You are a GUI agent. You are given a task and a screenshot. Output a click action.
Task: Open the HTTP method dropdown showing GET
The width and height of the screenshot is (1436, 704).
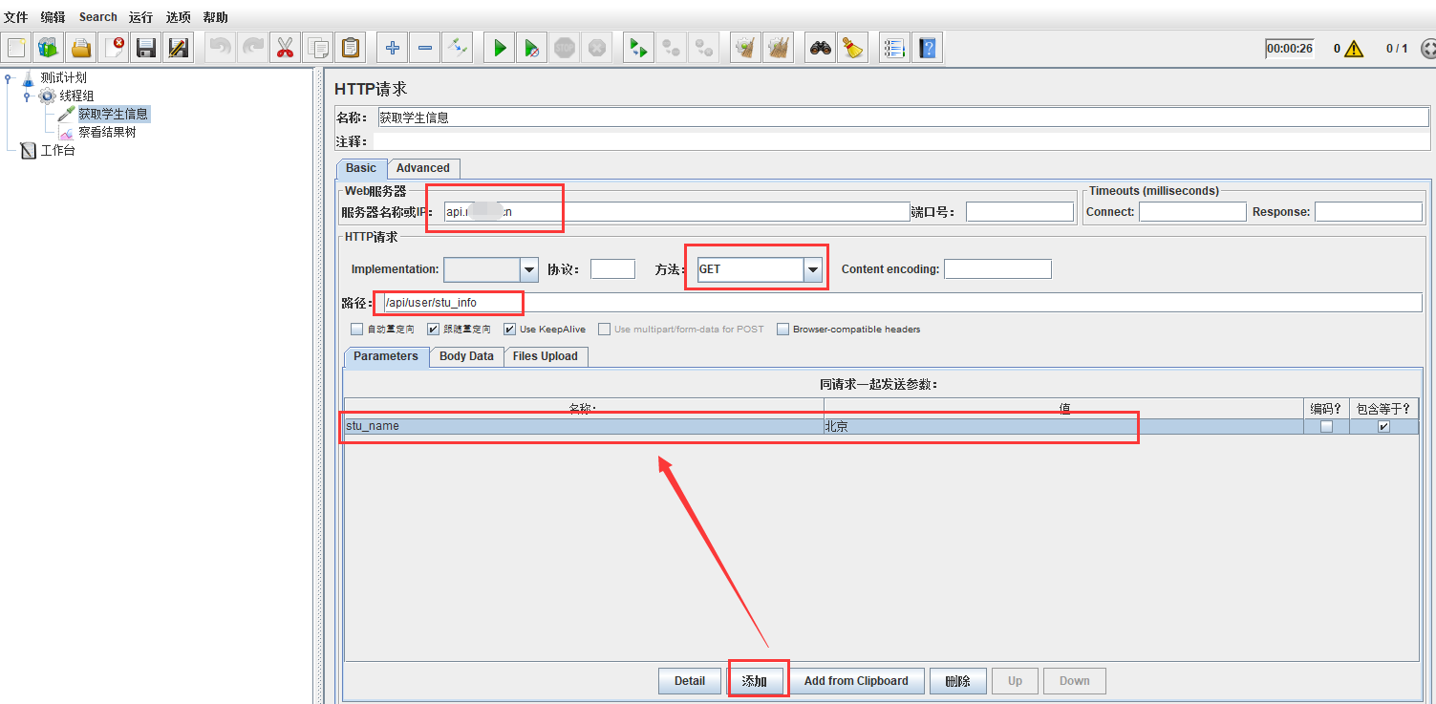(812, 268)
